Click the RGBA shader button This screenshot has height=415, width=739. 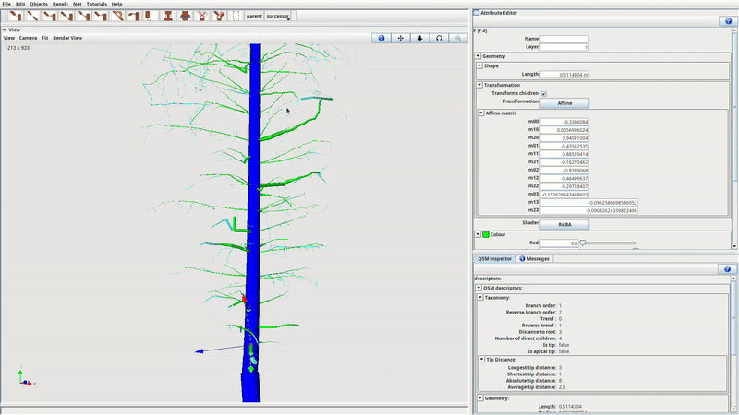point(563,224)
